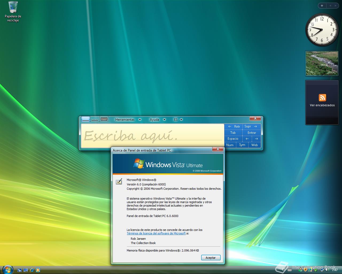Launch Windows Media Player from quick launch
Viewport: 342px width, 274px height.
pyautogui.click(x=38, y=270)
